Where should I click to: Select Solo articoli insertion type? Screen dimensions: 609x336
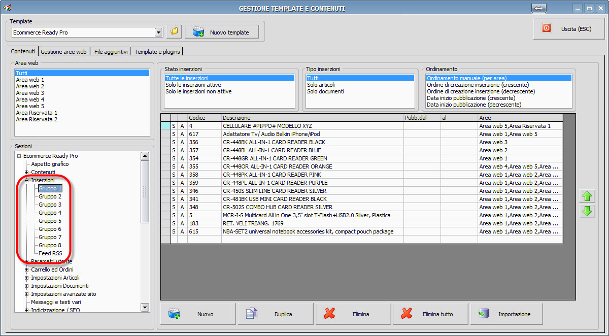(x=360, y=85)
